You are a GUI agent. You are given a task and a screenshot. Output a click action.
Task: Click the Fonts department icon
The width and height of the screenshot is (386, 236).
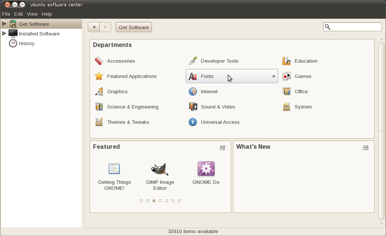tap(193, 76)
